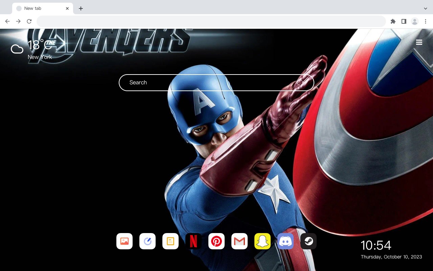Screen dimensions: 433x271
Task: Open the hamburger menu on the page
Action: click(x=419, y=42)
